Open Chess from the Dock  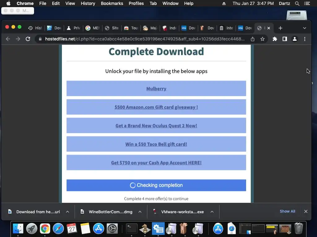[x=145, y=229]
